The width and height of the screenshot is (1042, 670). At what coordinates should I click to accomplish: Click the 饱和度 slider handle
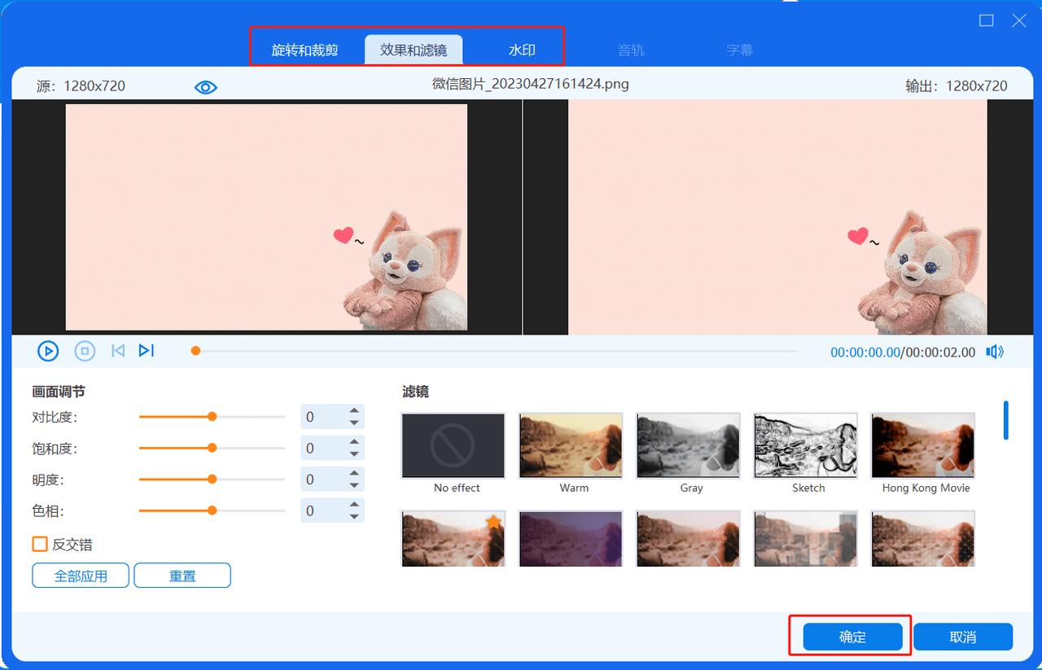point(212,448)
